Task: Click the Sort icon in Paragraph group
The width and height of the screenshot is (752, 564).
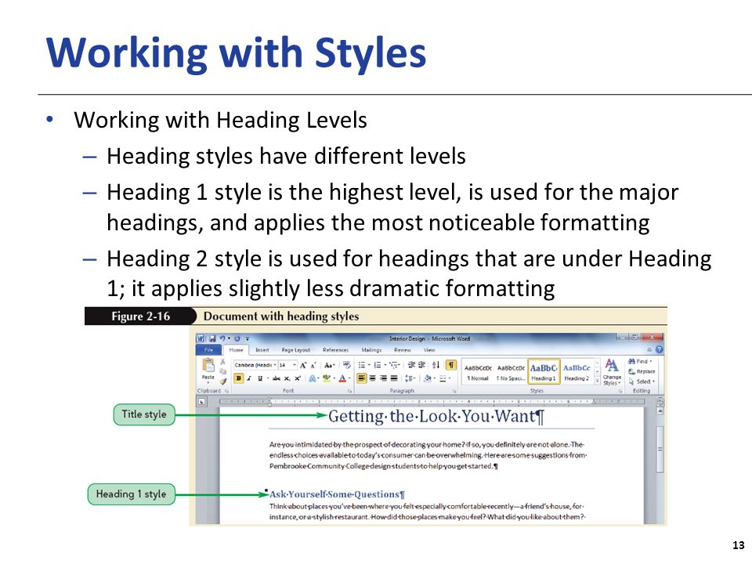Action: point(436,366)
